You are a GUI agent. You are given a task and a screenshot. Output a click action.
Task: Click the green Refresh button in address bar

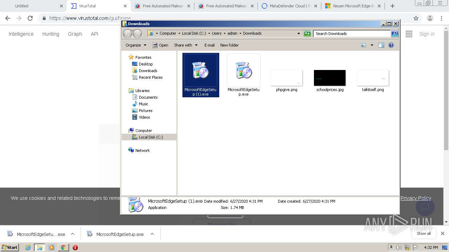(x=307, y=34)
